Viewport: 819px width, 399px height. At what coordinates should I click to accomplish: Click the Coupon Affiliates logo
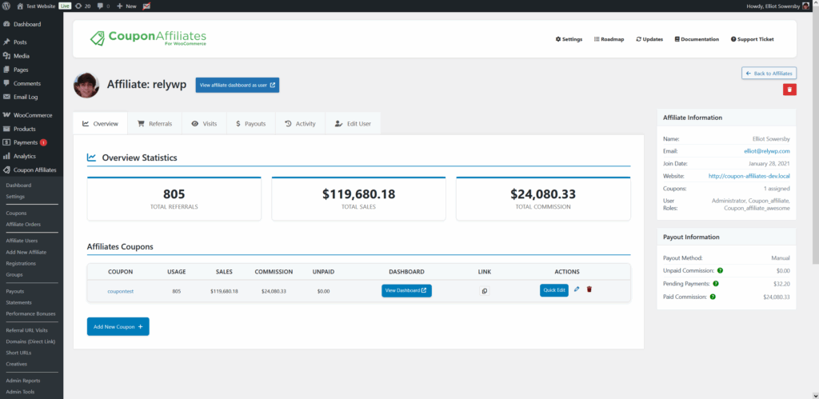(148, 38)
